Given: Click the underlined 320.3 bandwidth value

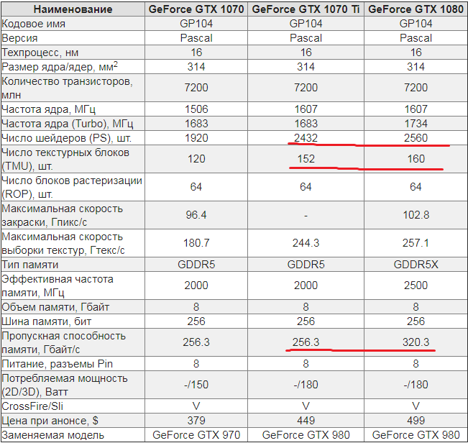Looking at the screenshot, I should point(416,342).
